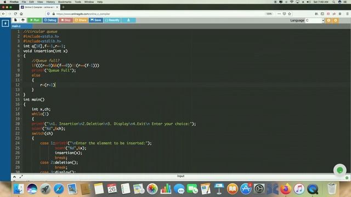Open the Bookmarks menu

pos(65,2)
